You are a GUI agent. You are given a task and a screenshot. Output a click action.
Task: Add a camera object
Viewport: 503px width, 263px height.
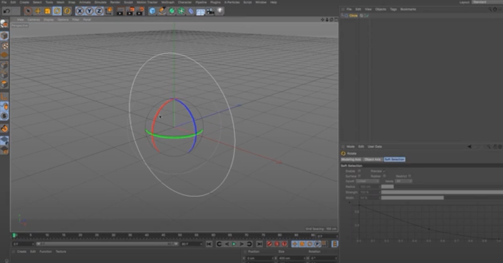pyautogui.click(x=210, y=11)
